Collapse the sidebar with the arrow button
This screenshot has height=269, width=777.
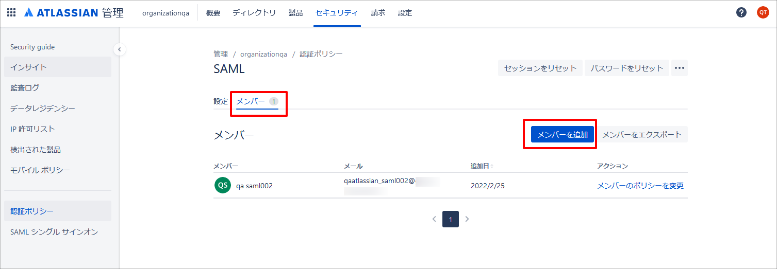(120, 49)
